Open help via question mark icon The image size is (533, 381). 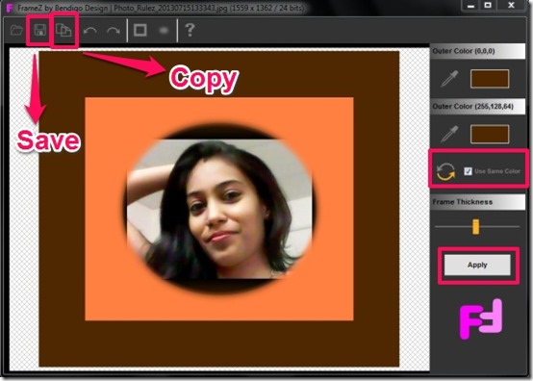click(x=190, y=30)
